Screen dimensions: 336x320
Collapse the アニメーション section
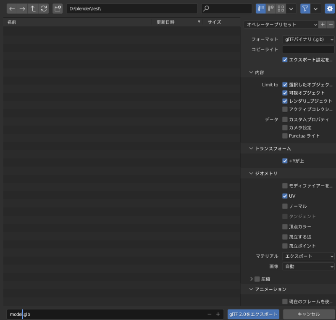pyautogui.click(x=251, y=289)
